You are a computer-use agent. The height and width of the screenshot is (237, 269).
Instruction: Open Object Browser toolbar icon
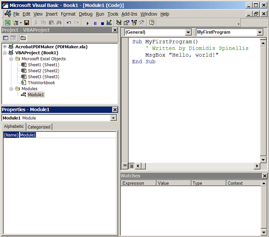(134, 23)
